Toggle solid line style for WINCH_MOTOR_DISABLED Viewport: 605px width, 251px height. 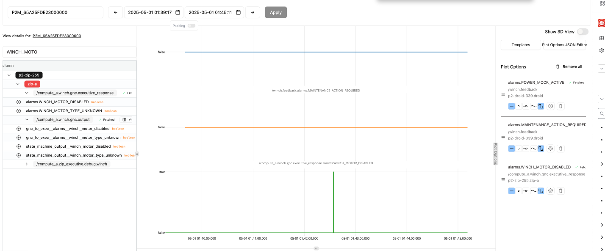[511, 191]
